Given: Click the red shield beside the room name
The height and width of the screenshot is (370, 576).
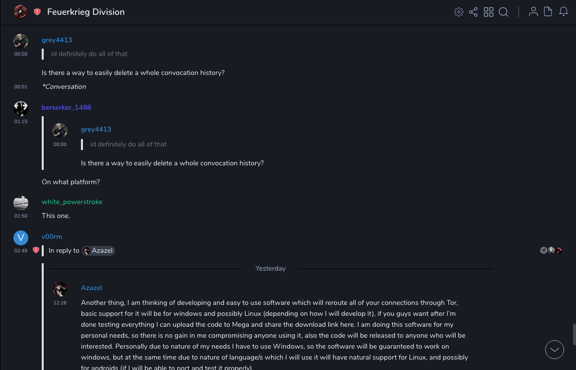Looking at the screenshot, I should [37, 12].
